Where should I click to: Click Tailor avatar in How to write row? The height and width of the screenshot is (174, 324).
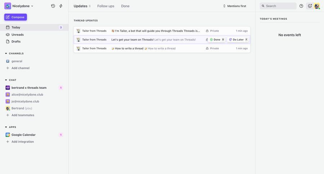pyautogui.click(x=78, y=48)
